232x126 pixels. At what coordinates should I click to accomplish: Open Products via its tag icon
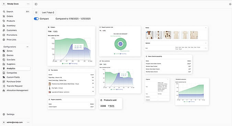point(4,21)
